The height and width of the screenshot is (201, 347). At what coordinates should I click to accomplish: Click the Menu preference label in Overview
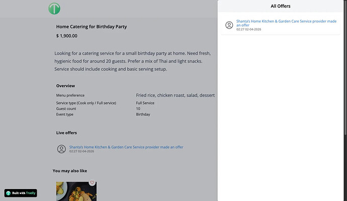pos(70,95)
